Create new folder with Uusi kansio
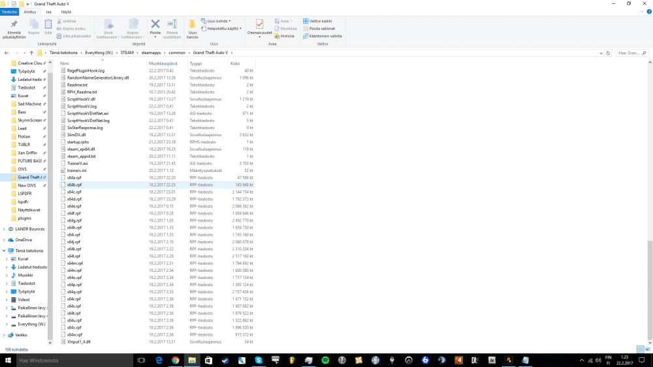The image size is (653, 367). click(193, 29)
